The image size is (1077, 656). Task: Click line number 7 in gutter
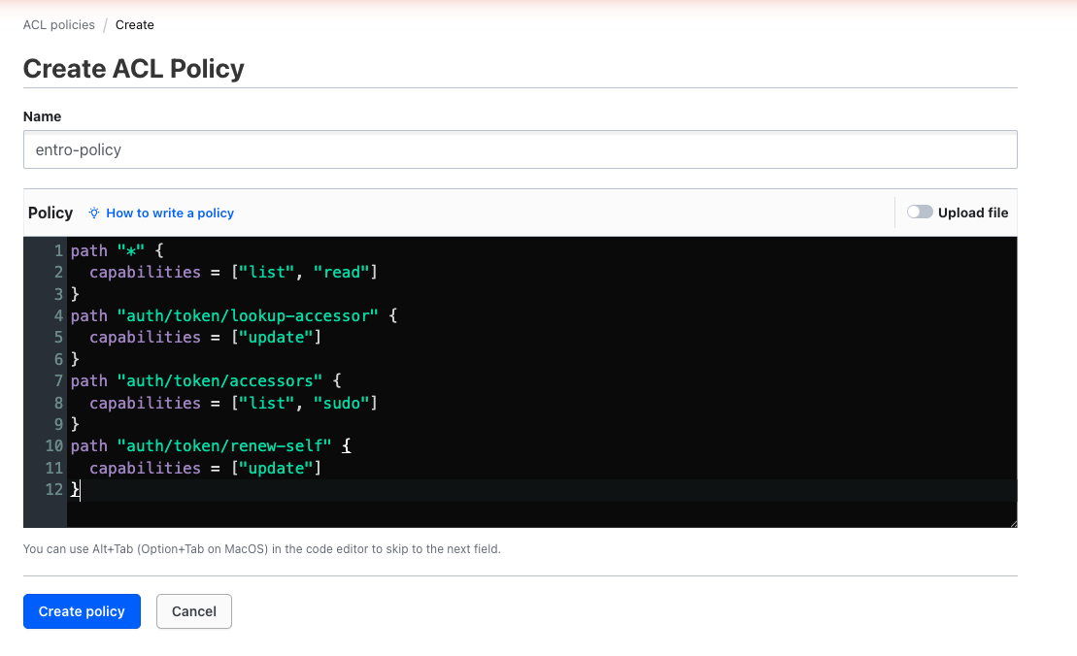58,380
